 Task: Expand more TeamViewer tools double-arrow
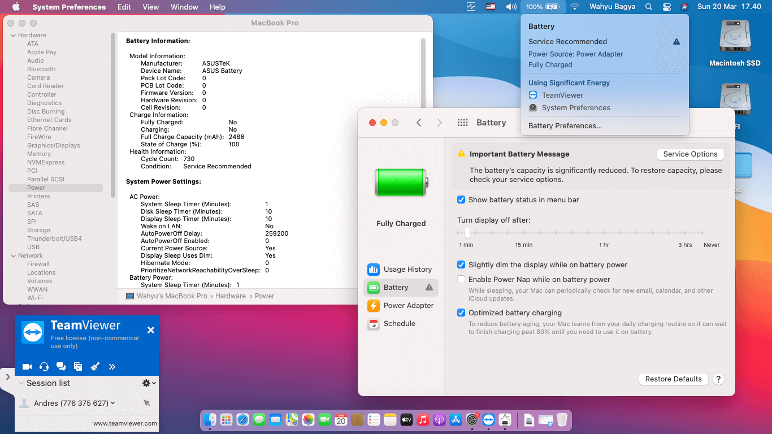pyautogui.click(x=112, y=367)
